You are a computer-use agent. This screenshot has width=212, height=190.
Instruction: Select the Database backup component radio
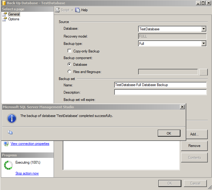[70, 65]
